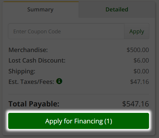Screen dimensions: 159x138
Task: Select the Summary tab
Action: (x=40, y=10)
